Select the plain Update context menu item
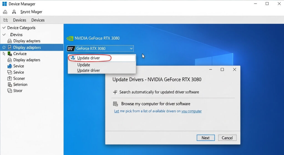Image resolution: width=284 pixels, height=155 pixels. tap(83, 65)
